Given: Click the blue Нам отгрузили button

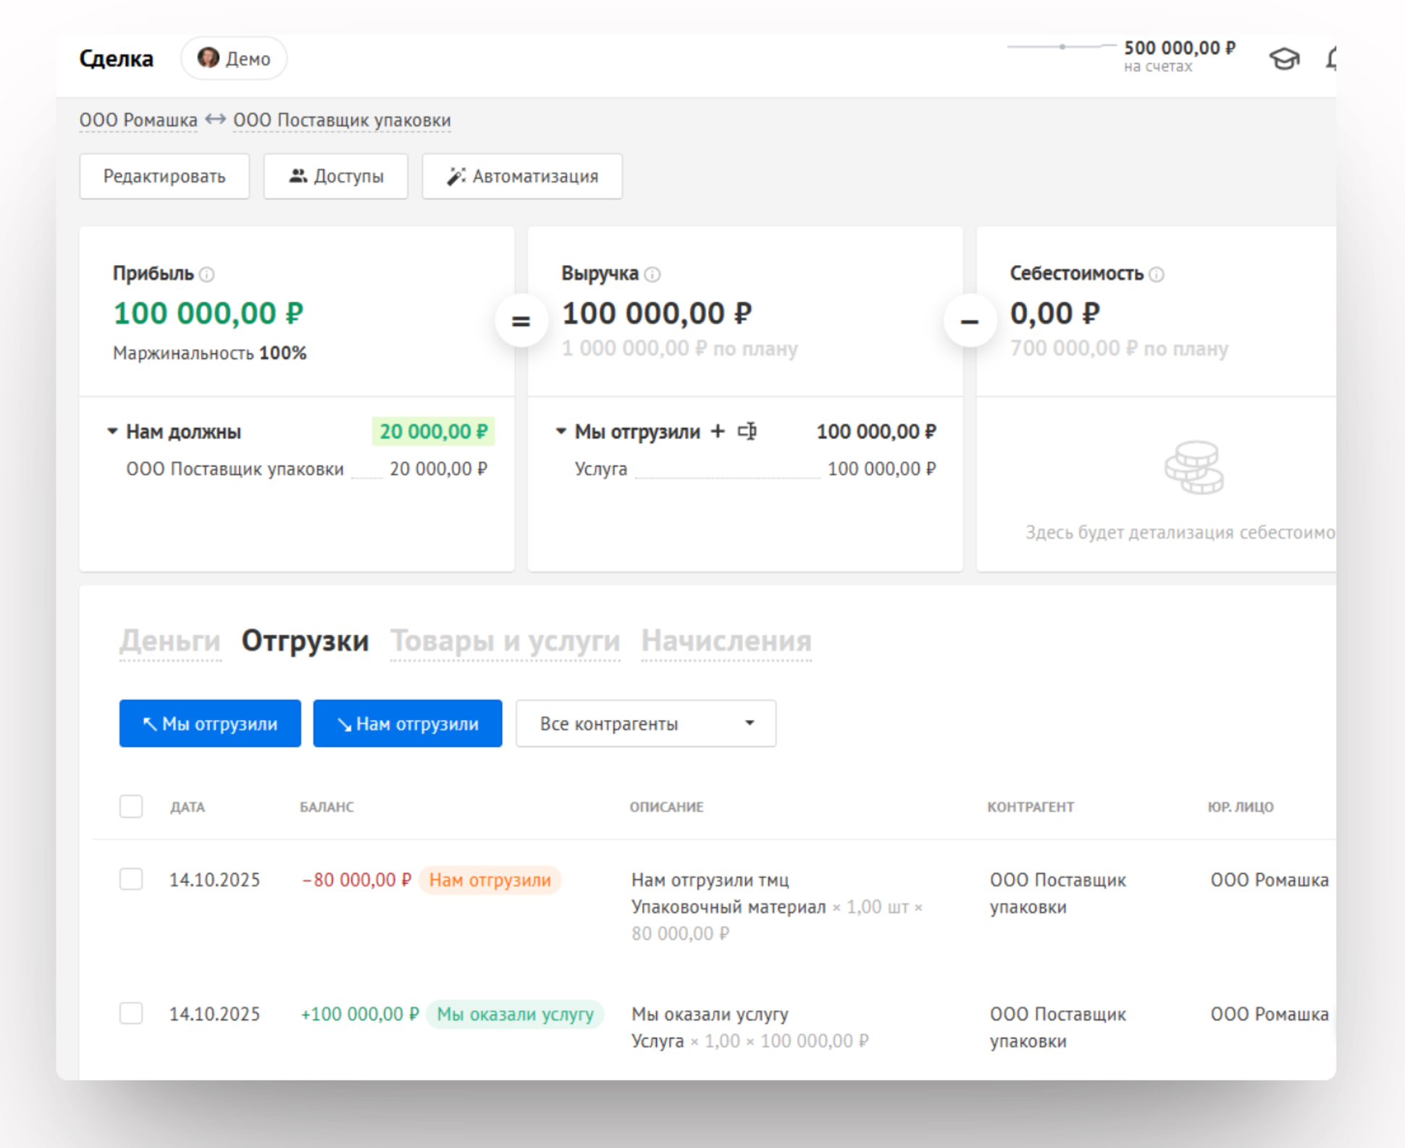Looking at the screenshot, I should (408, 724).
